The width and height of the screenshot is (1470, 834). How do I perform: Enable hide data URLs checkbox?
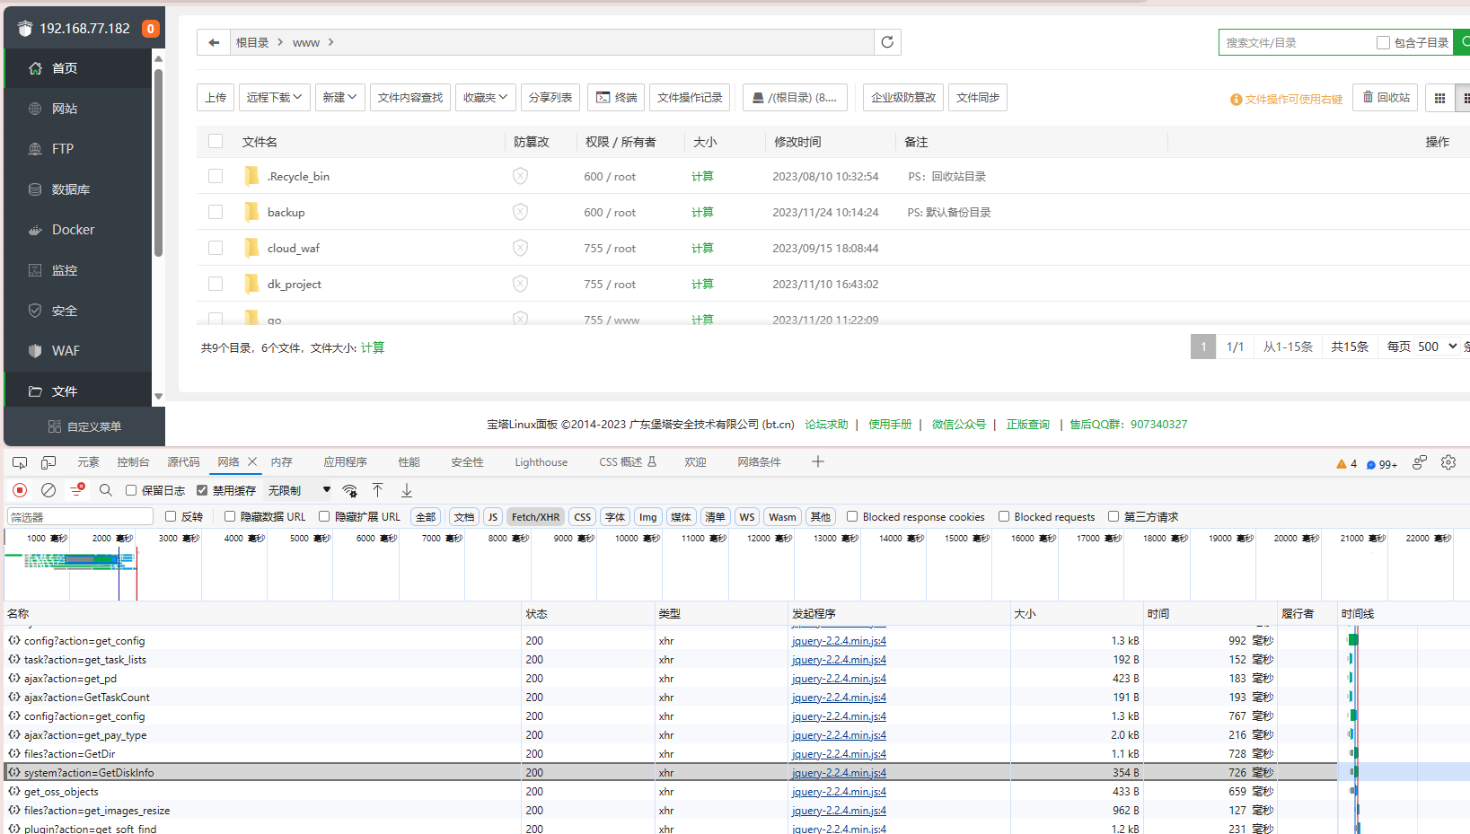[230, 516]
